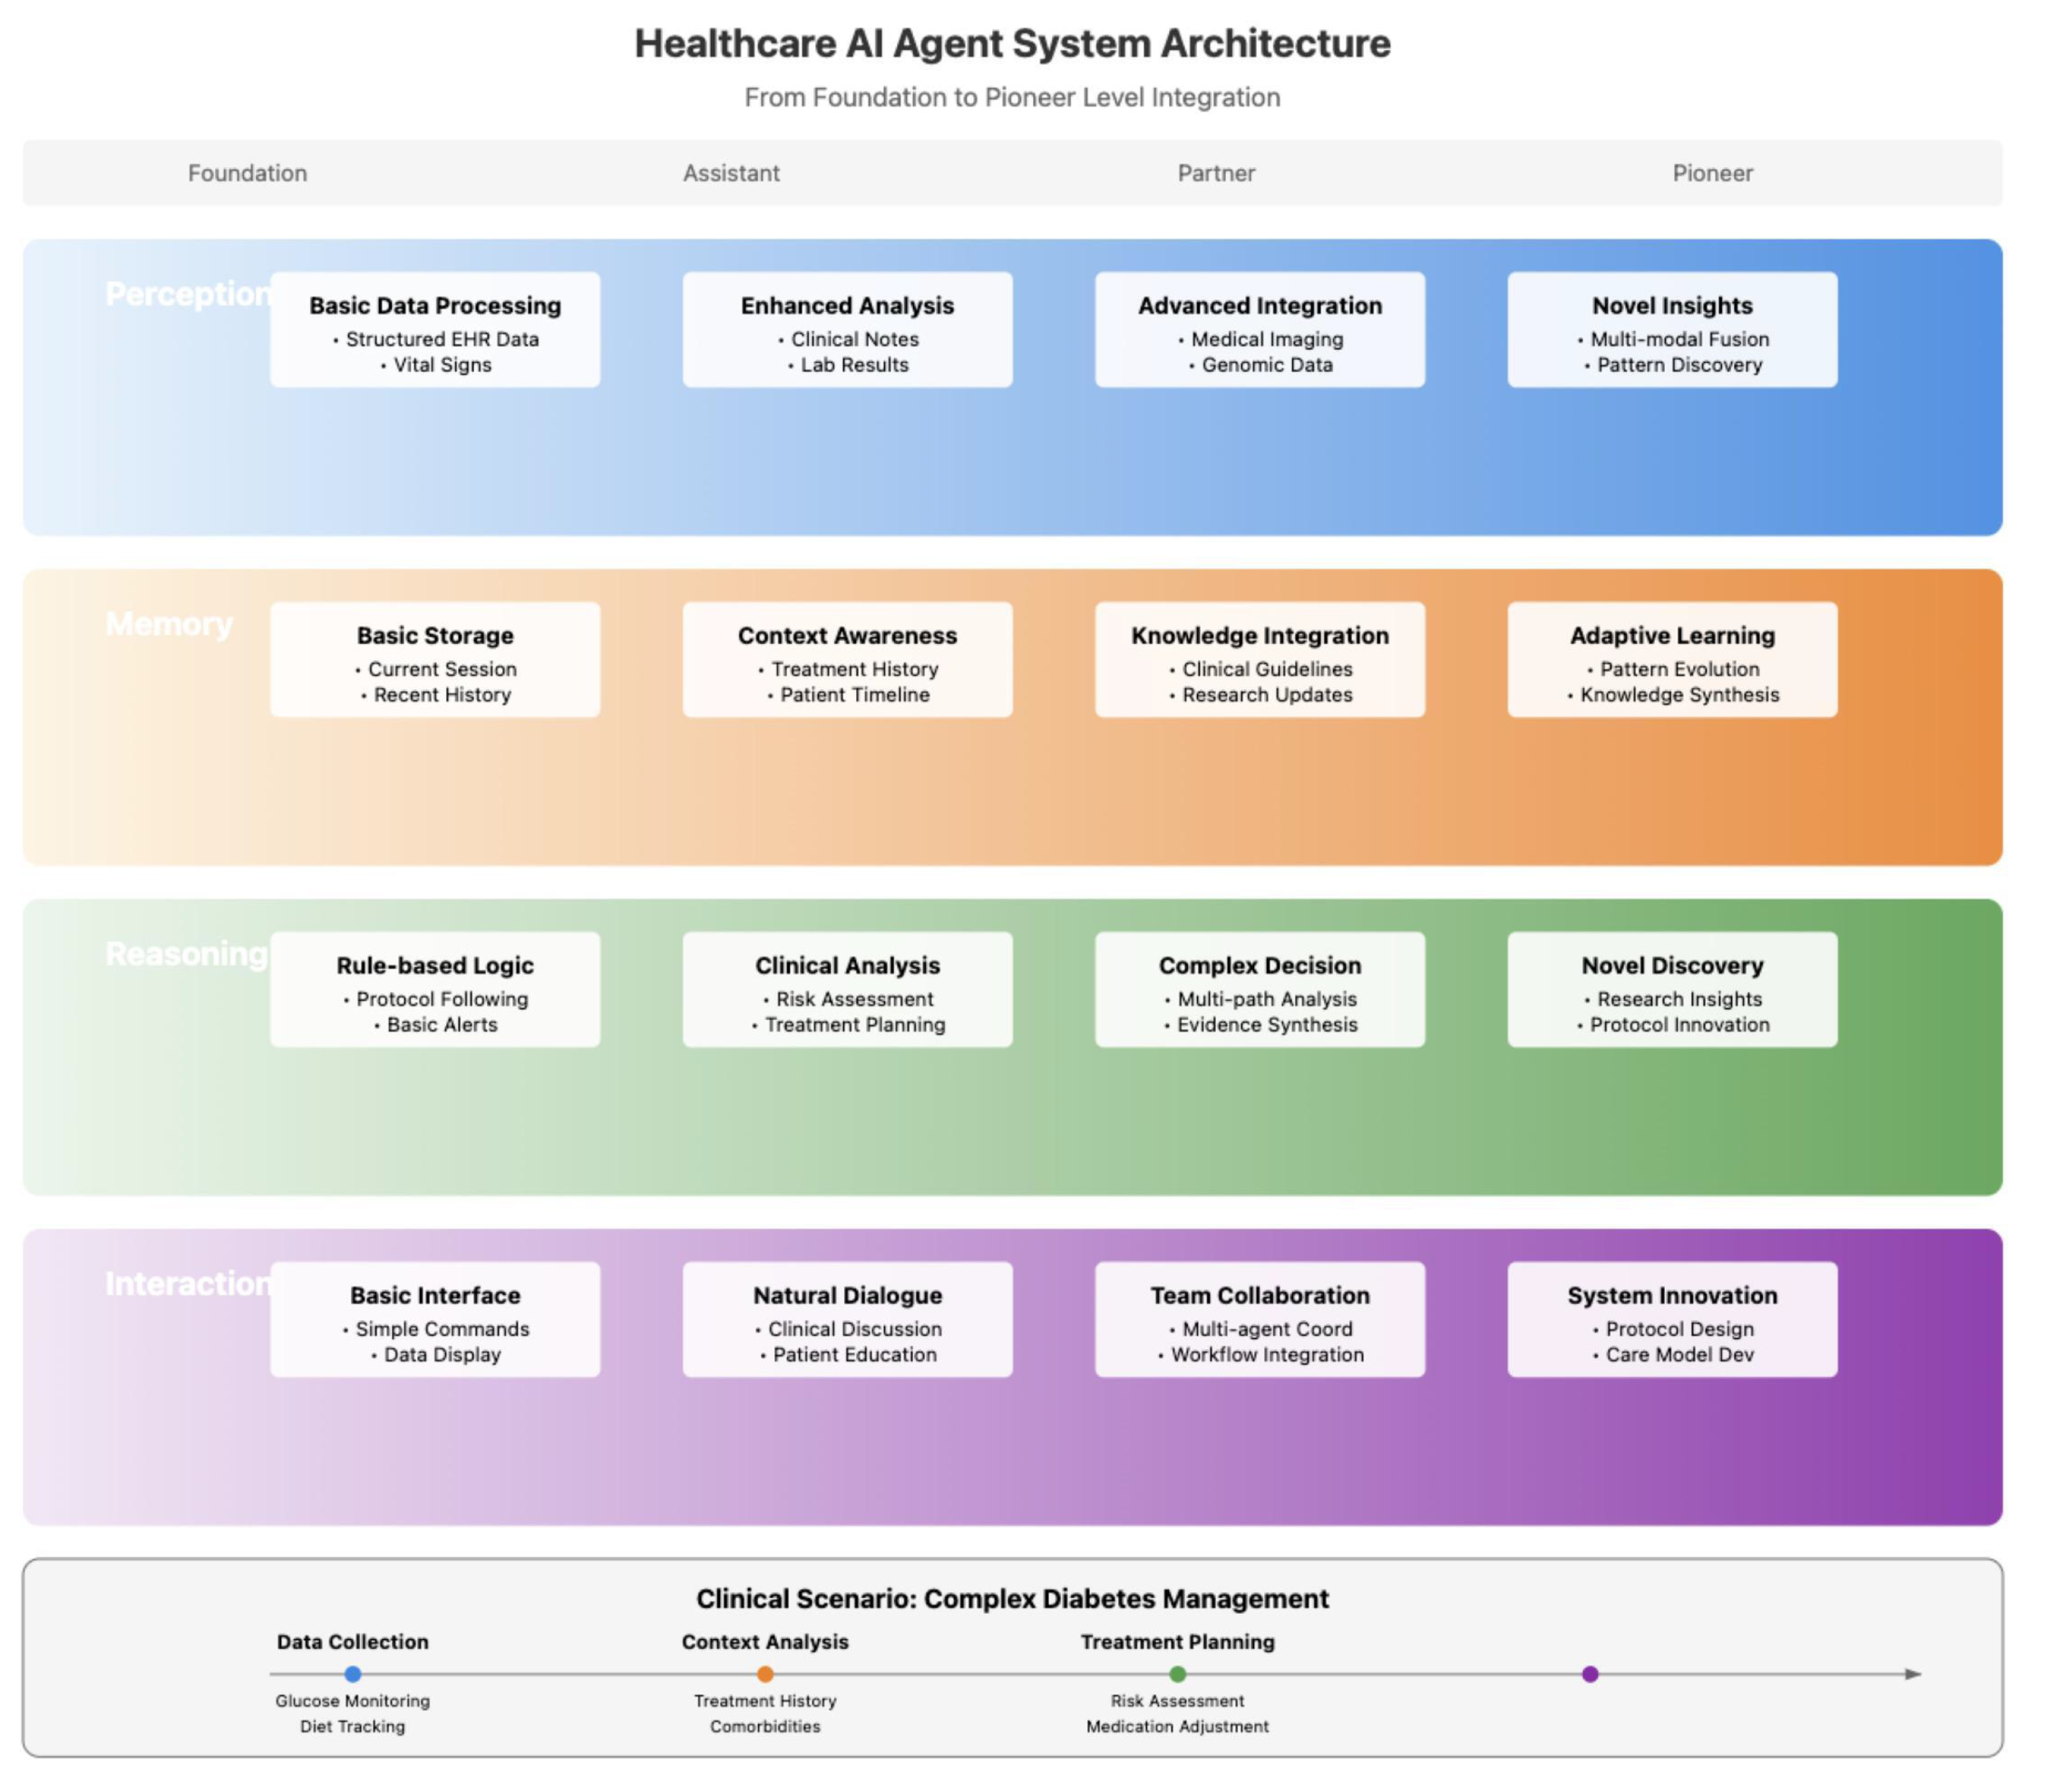Click the Interaction layer label
This screenshot has width=2051, height=1792.
coord(187,1283)
